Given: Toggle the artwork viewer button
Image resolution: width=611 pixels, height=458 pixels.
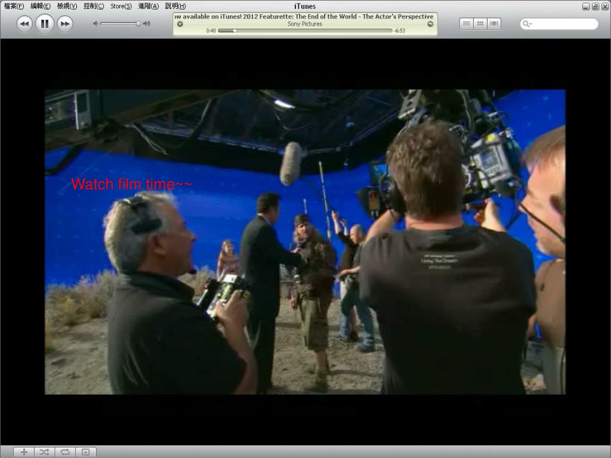Looking at the screenshot, I should (86, 452).
